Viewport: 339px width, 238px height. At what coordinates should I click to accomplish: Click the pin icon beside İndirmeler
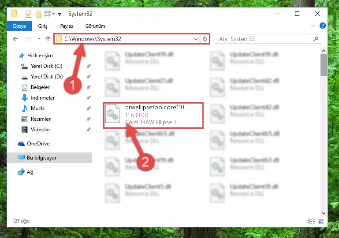pos(89,98)
